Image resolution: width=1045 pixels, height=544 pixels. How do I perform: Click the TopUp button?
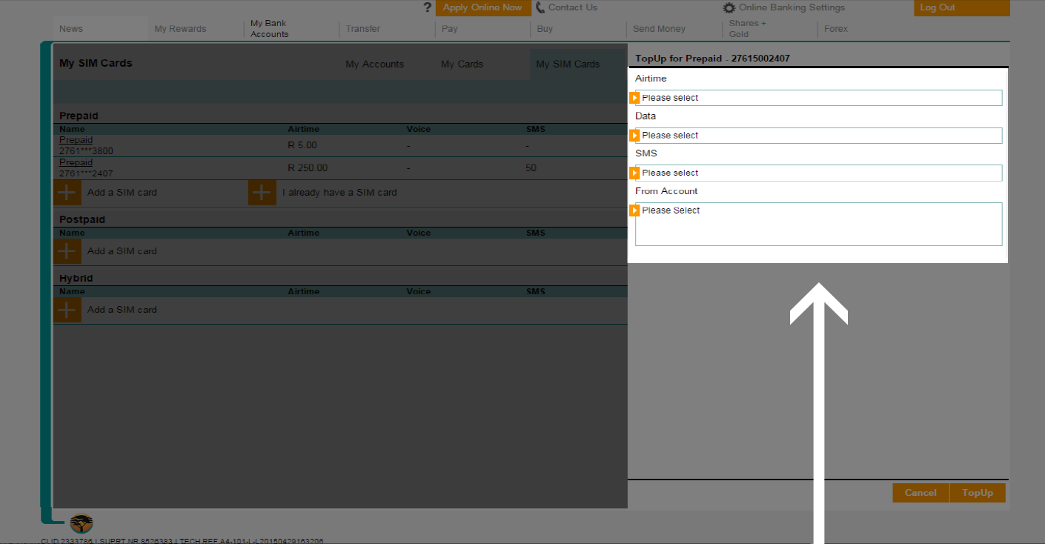click(x=978, y=492)
